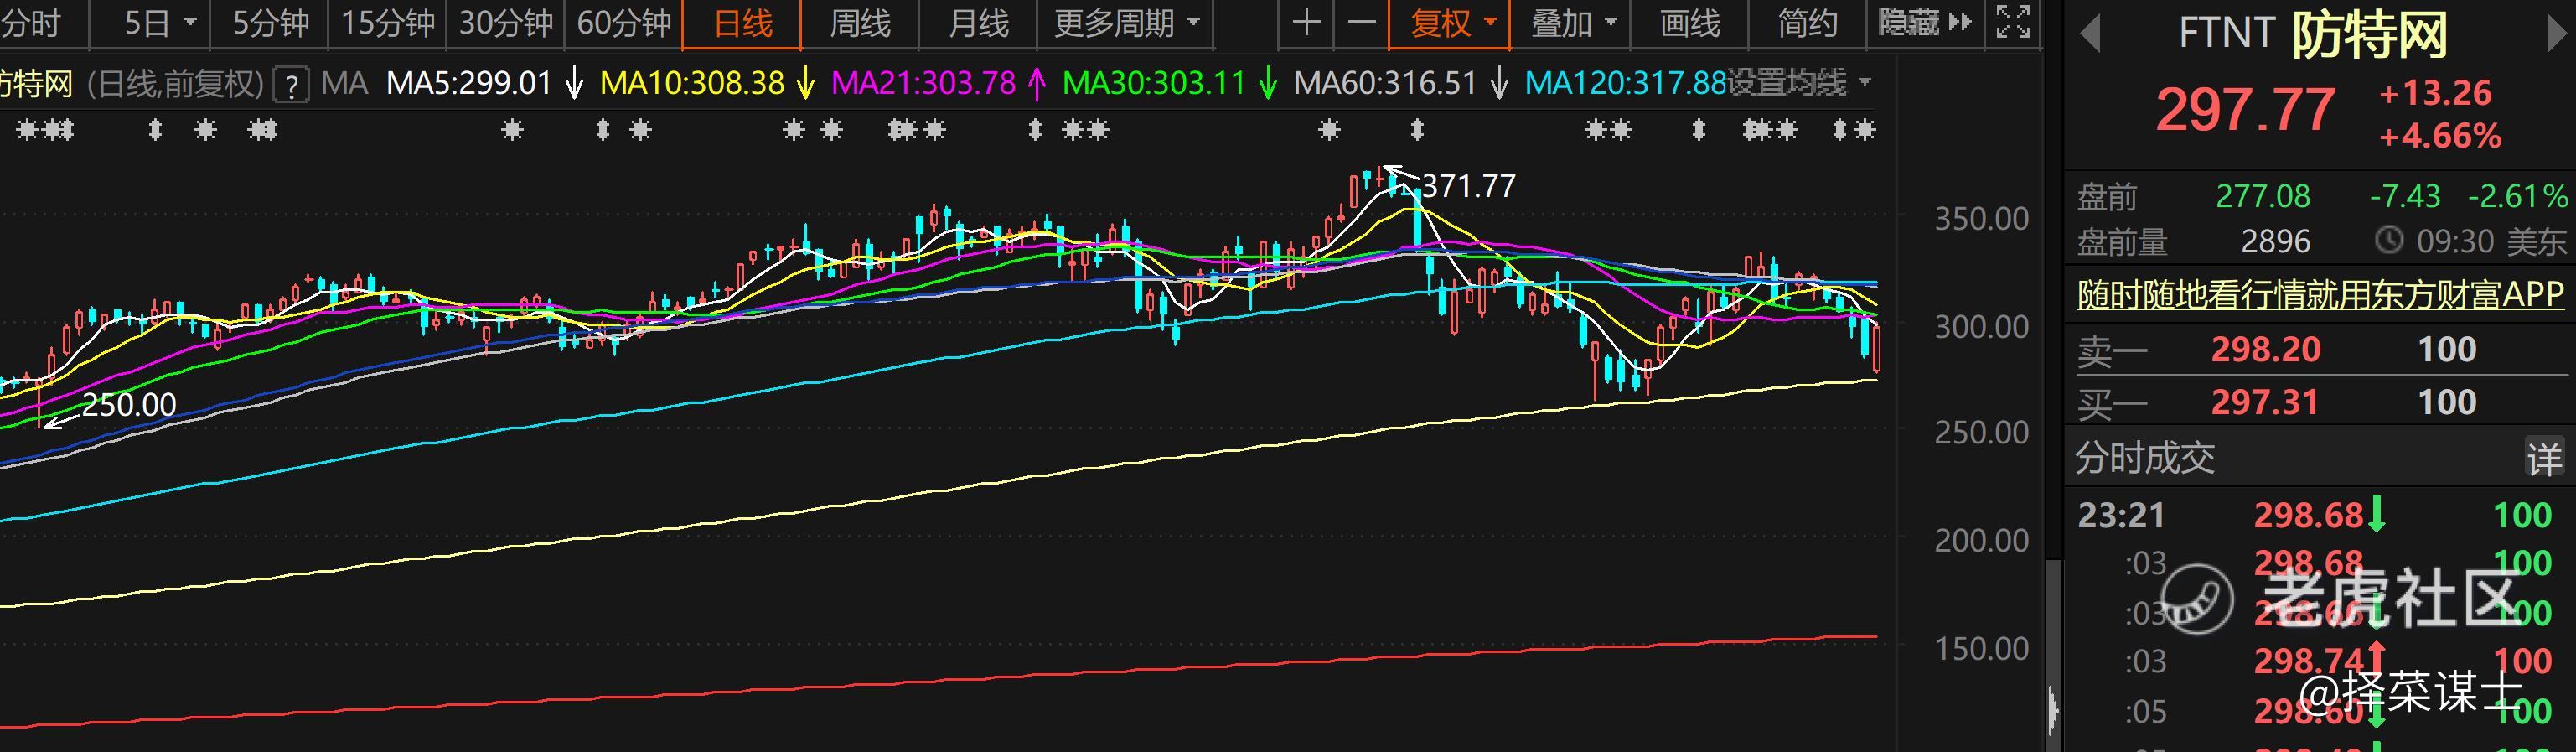This screenshot has width=2576, height=752.
Task: Click the 371.77 high price marker
Action: point(1468,186)
